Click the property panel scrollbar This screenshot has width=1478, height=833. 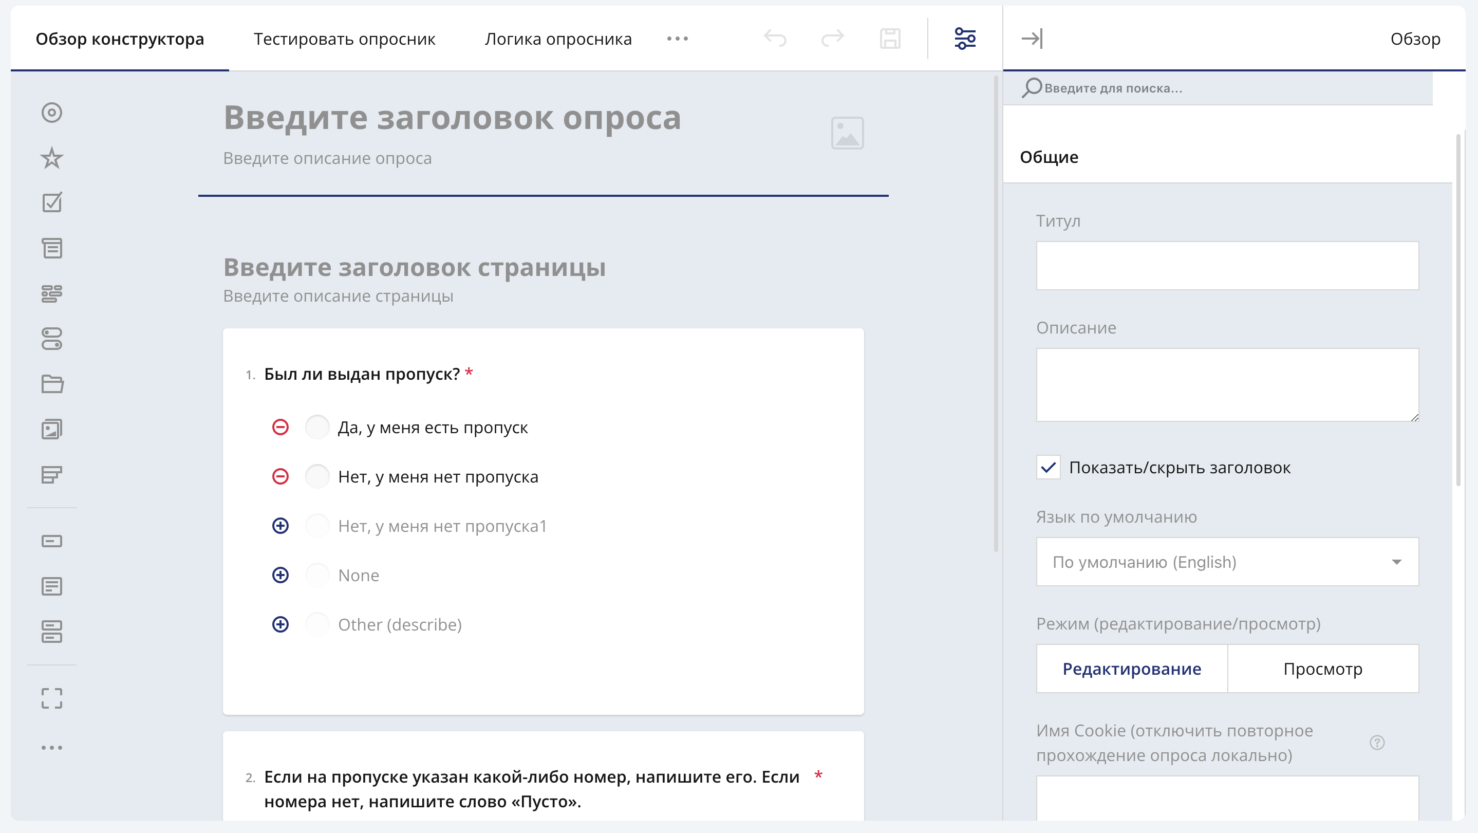click(x=1458, y=310)
